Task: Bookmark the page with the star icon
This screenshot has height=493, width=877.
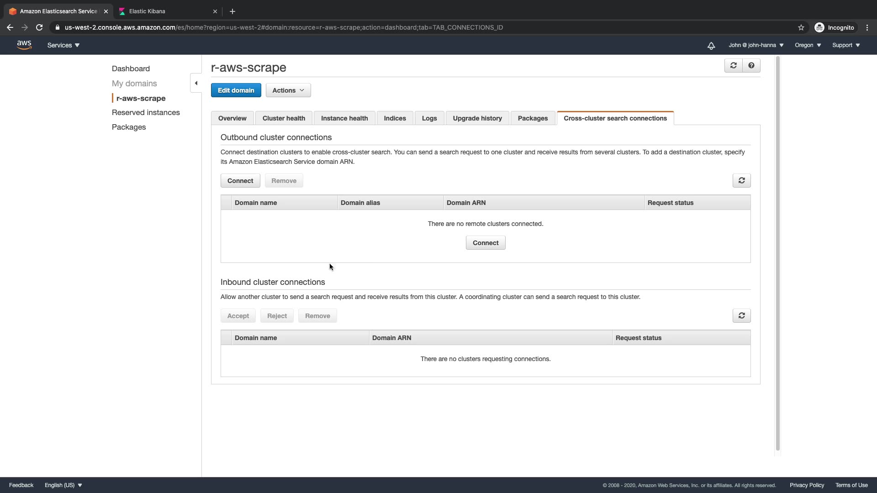Action: pos(801,27)
